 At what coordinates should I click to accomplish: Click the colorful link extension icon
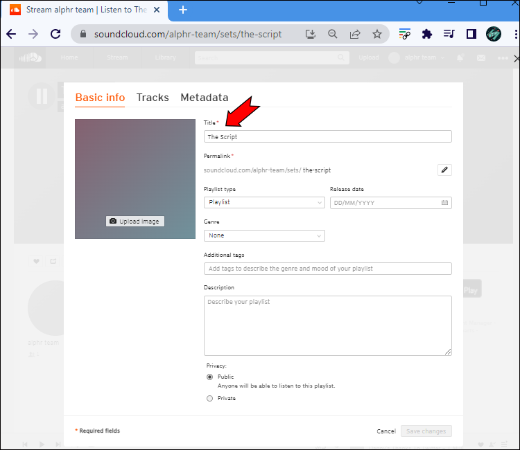(x=405, y=34)
